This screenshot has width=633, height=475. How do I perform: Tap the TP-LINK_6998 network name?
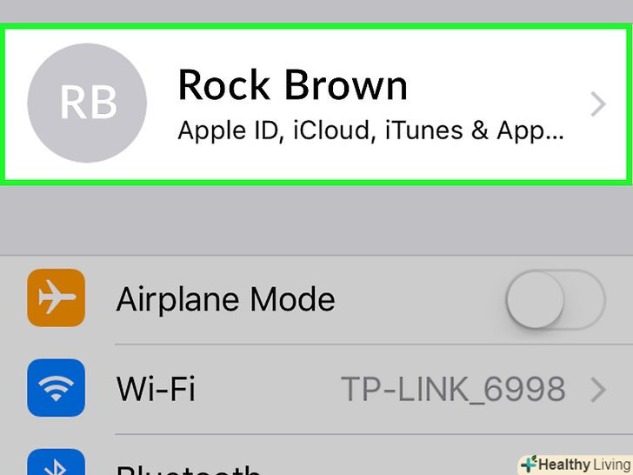(x=453, y=389)
